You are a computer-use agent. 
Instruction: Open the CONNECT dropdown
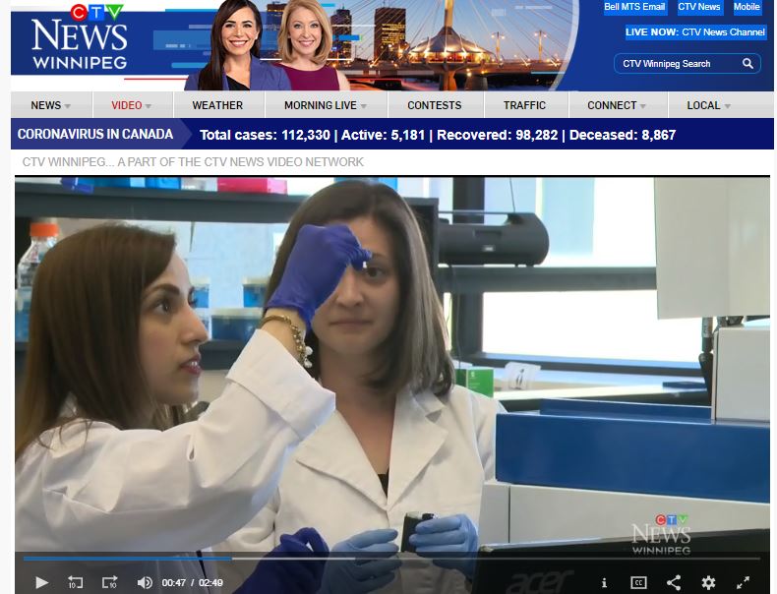pos(617,105)
